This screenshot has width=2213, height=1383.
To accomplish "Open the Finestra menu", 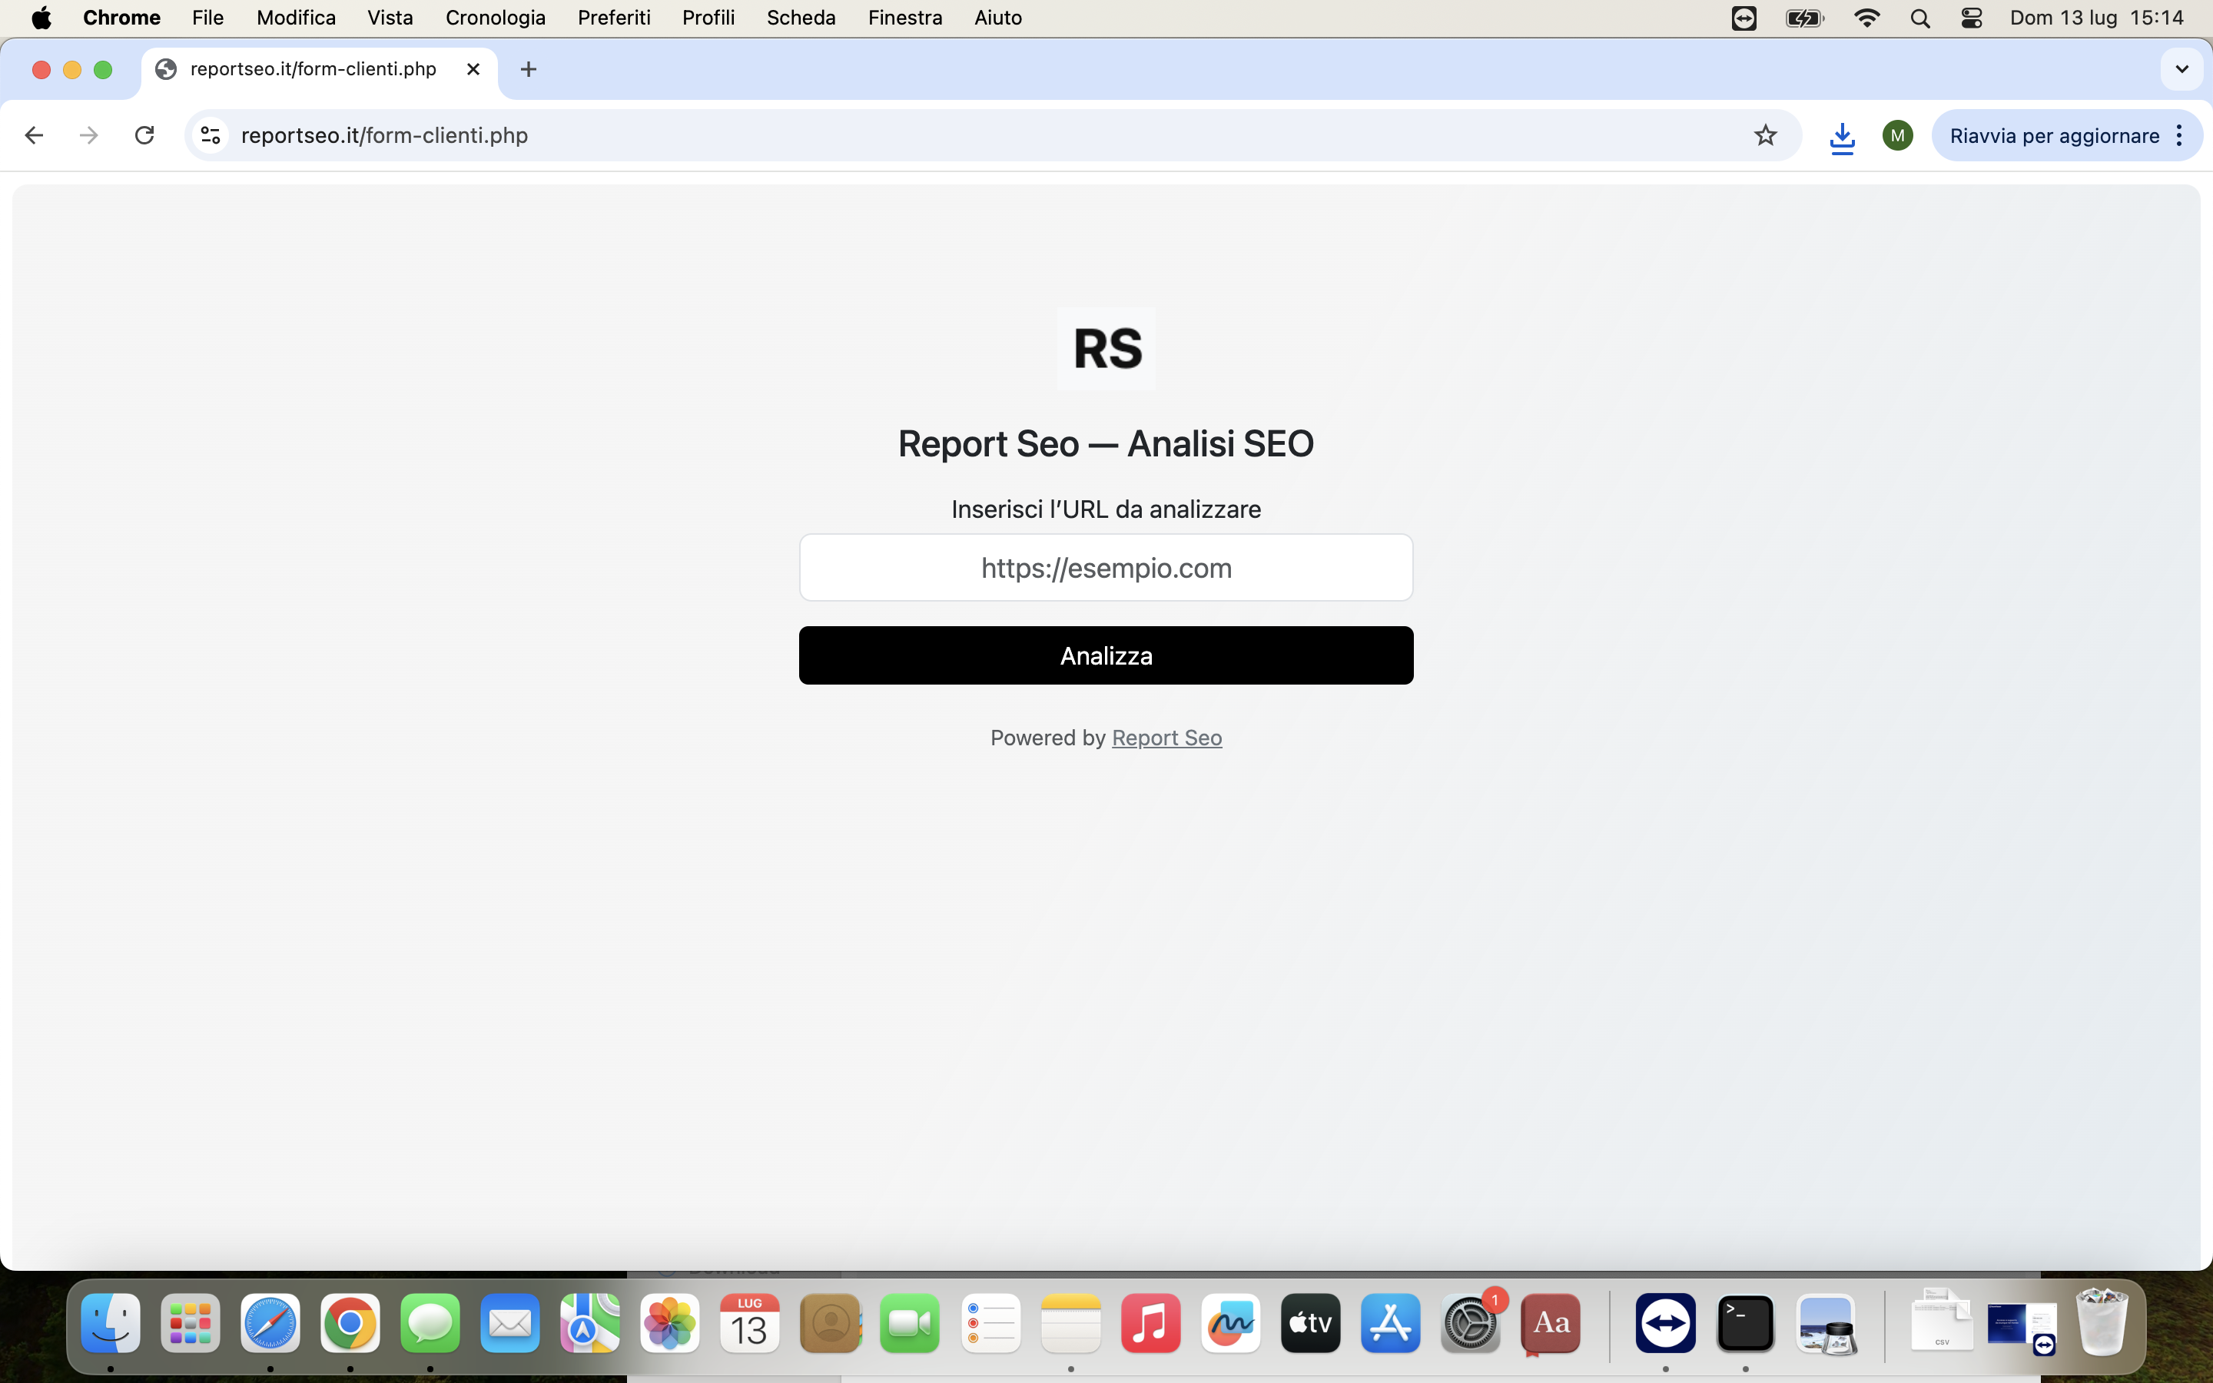I will point(905,18).
